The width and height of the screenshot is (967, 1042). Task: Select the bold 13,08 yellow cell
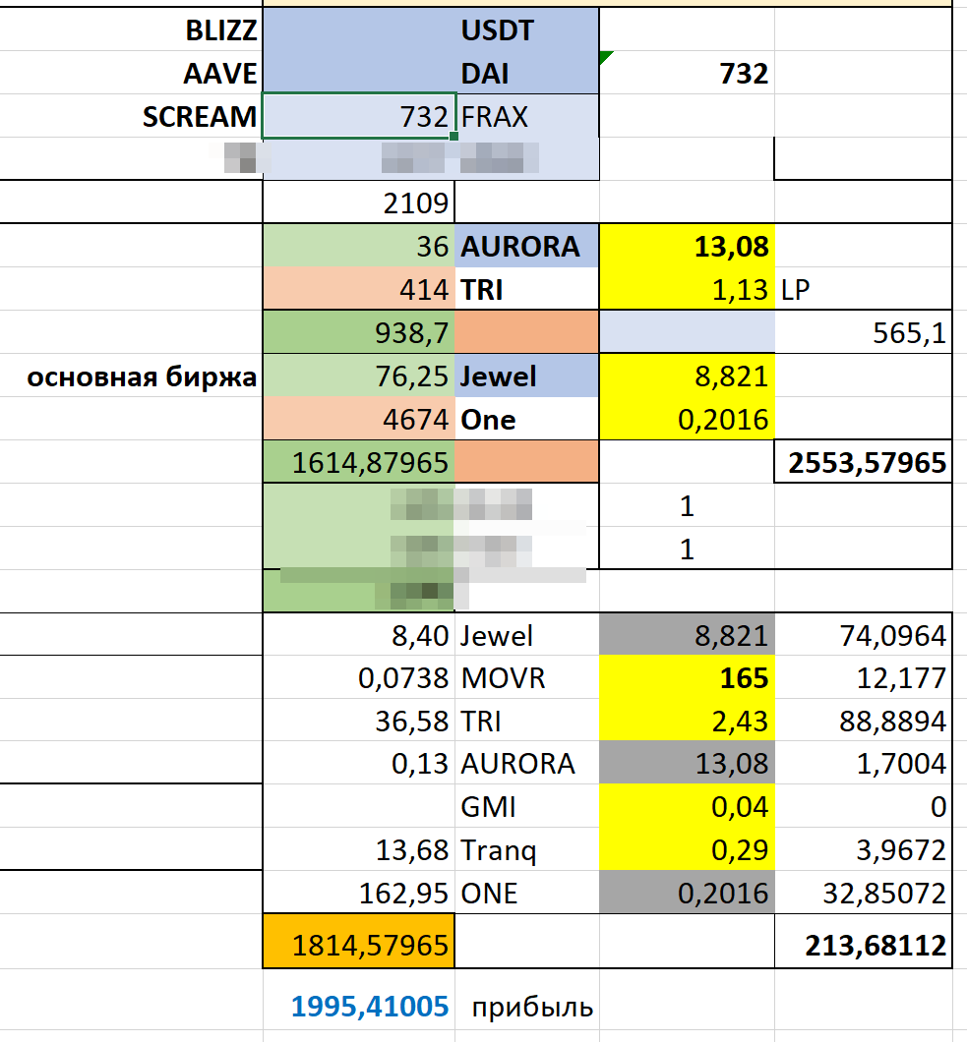[x=687, y=246]
